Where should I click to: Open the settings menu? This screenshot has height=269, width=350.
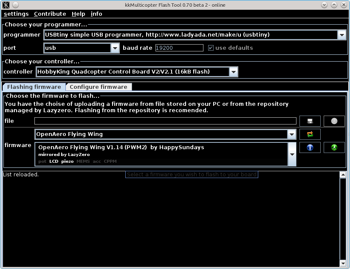[x=16, y=14]
